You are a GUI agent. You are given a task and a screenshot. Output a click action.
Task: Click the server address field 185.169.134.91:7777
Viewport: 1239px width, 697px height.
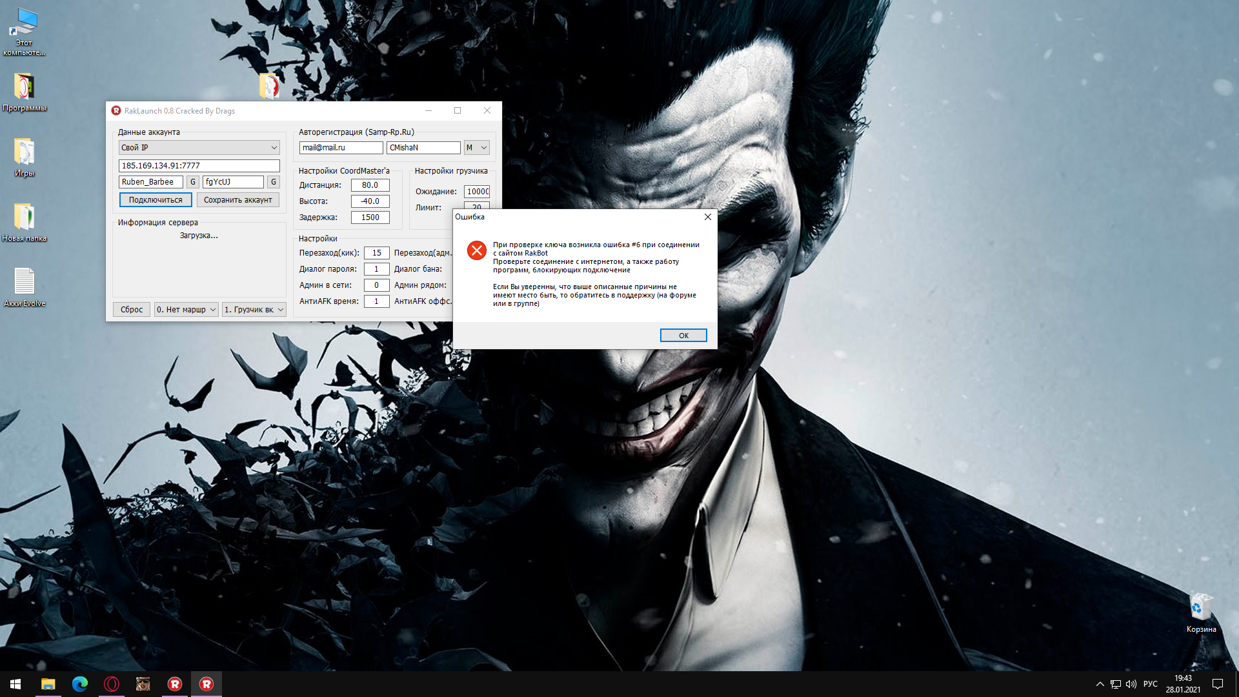click(x=199, y=166)
